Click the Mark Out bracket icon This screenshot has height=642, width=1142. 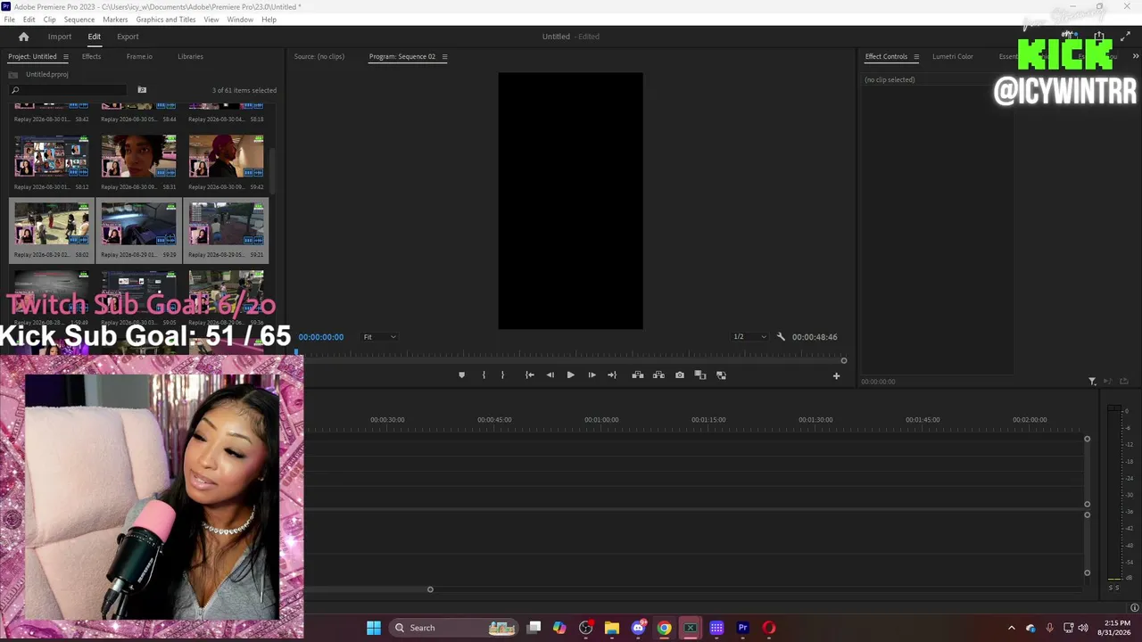[x=502, y=375]
